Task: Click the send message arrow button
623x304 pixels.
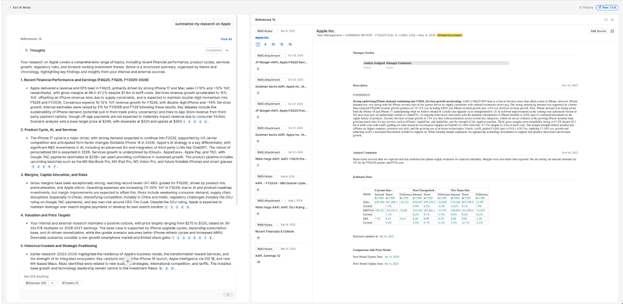Action: pyautogui.click(x=228, y=294)
